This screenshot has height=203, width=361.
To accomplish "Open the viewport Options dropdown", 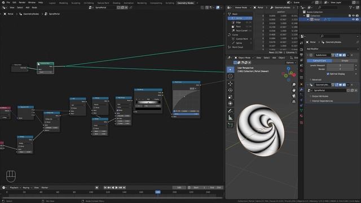I will [x=291, y=63].
